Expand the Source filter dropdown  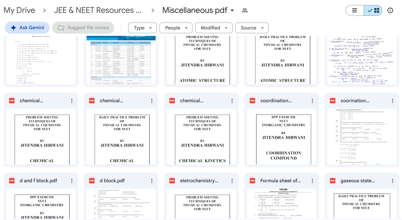click(252, 28)
